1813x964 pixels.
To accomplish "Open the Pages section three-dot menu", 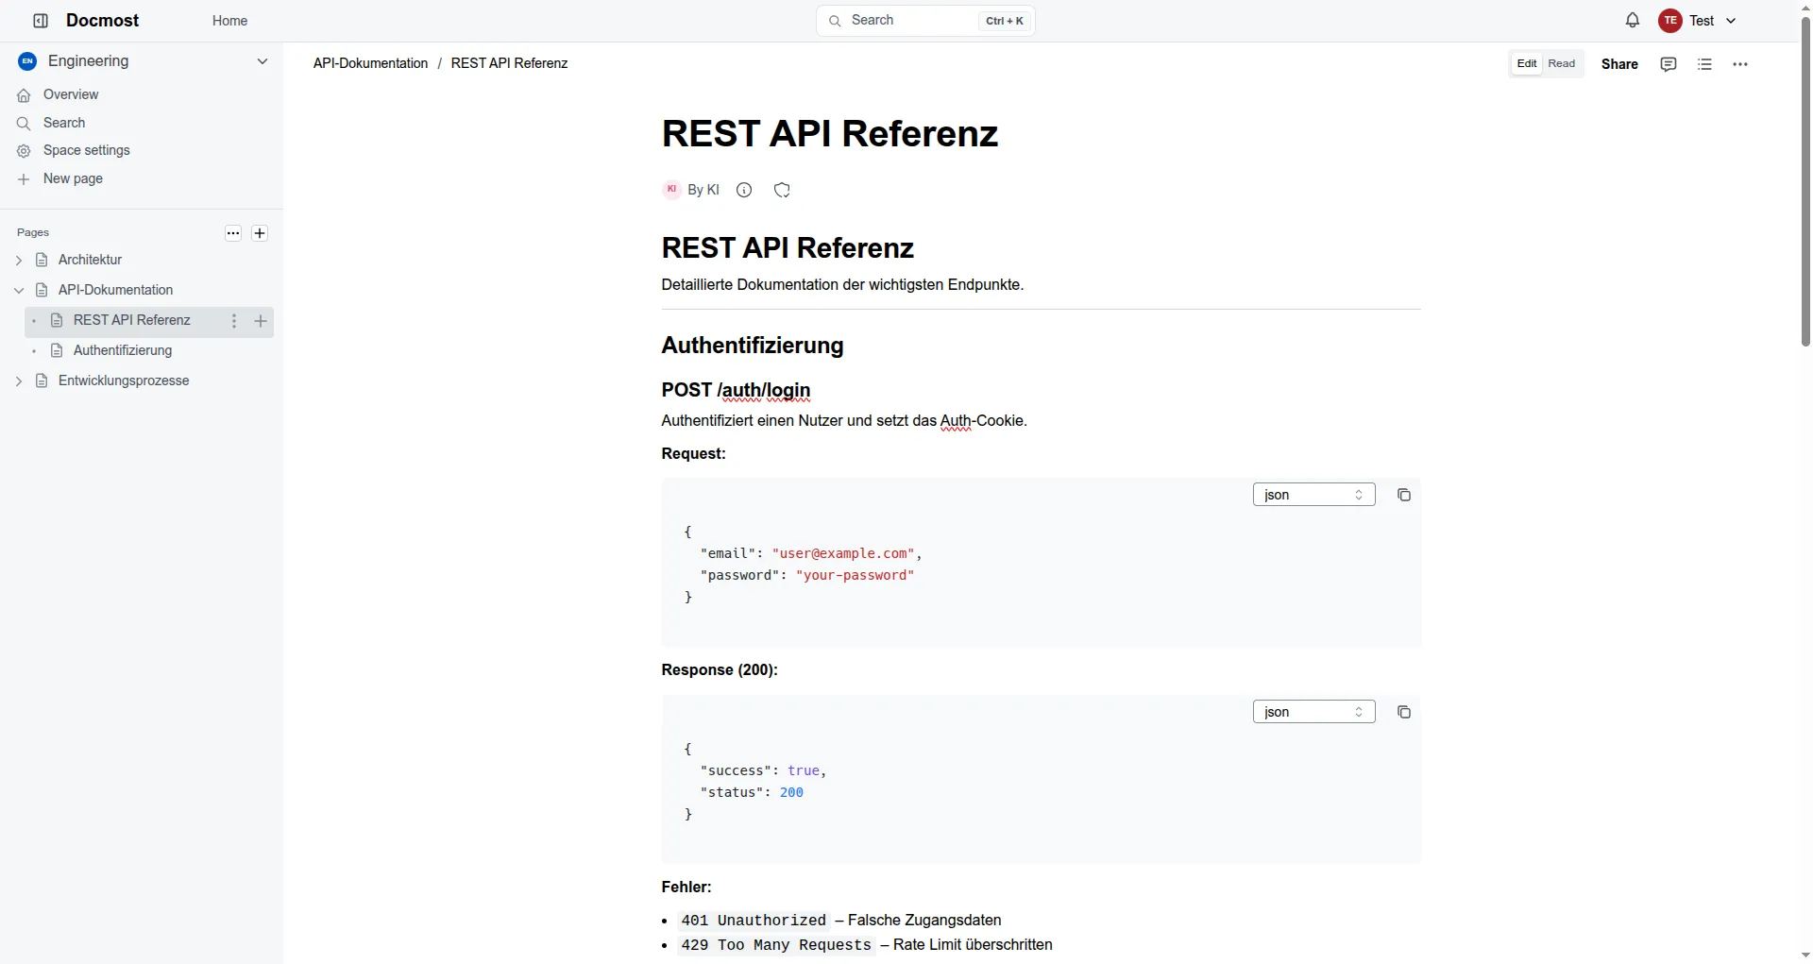I will point(233,233).
